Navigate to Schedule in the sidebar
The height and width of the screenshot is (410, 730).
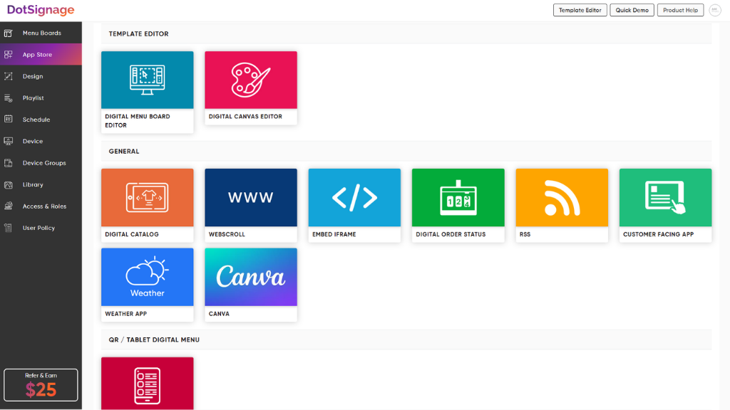41,120
